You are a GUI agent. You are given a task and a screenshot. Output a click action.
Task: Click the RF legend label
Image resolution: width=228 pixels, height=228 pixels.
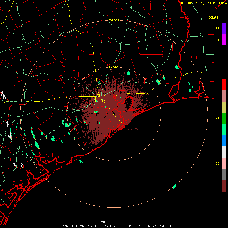pos(217,28)
